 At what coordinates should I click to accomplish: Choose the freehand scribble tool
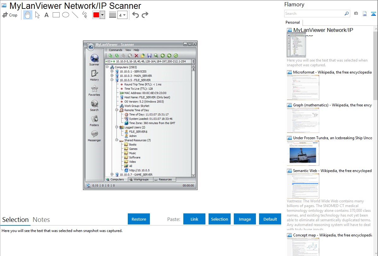click(x=85, y=15)
